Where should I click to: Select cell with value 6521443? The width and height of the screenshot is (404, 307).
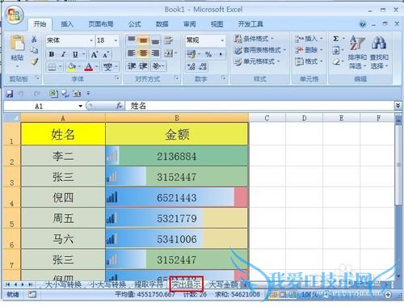point(177,197)
